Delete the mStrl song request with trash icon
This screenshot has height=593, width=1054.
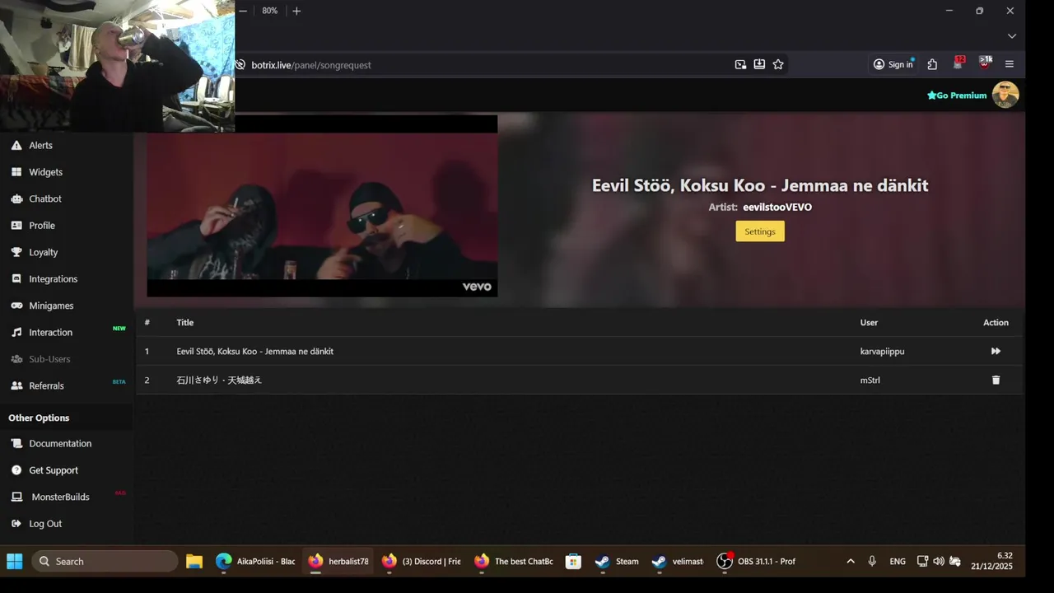(996, 380)
